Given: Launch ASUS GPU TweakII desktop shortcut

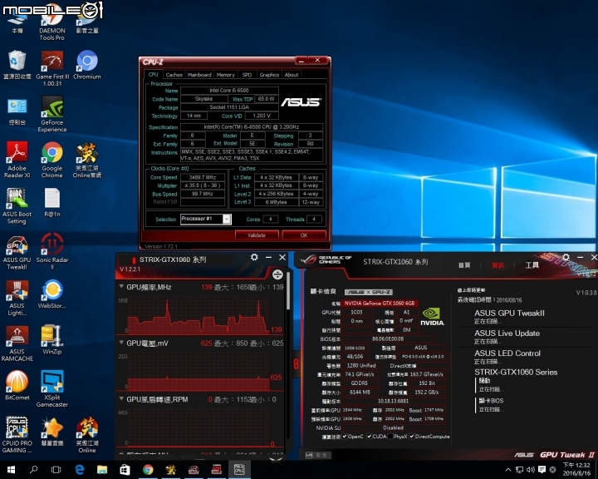Looking at the screenshot, I should [17, 252].
